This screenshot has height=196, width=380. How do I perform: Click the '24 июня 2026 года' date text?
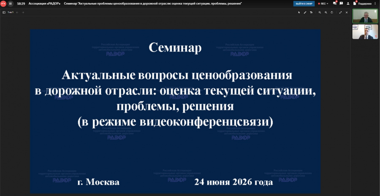[233, 182]
